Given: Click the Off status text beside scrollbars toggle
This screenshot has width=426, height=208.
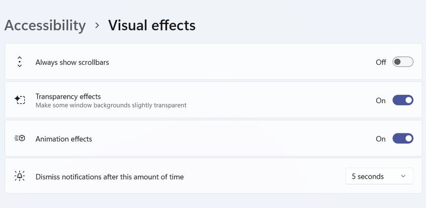Looking at the screenshot, I should pos(381,62).
